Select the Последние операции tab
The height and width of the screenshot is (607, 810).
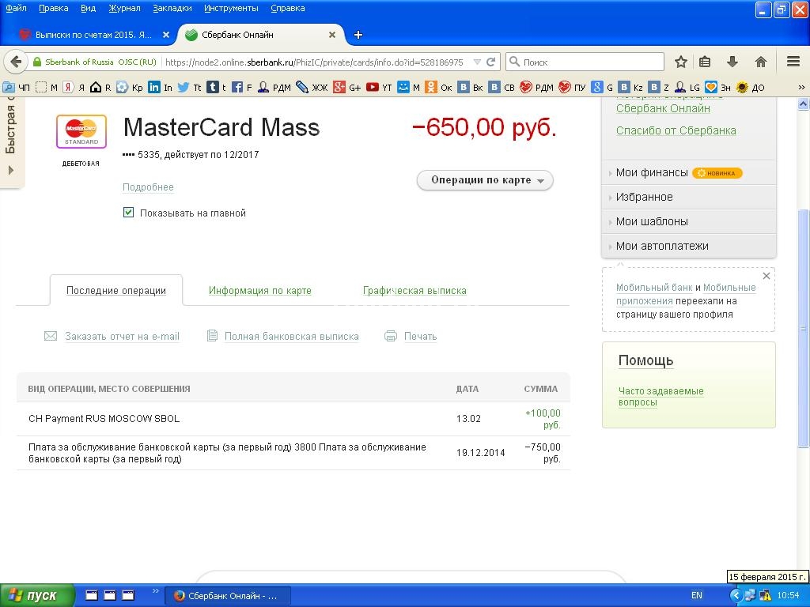pyautogui.click(x=116, y=291)
